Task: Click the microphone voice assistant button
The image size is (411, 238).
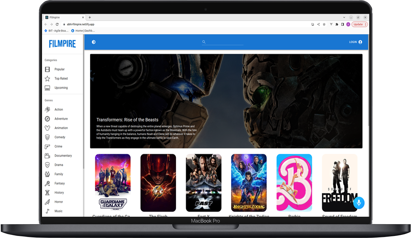Action: click(359, 203)
